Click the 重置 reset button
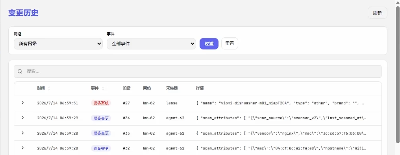The image size is (400, 155). point(230,44)
